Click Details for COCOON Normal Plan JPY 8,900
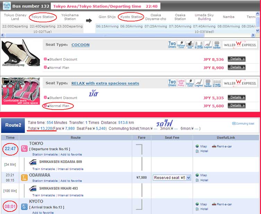The width and height of the screenshot is (261, 214). pos(236,67)
